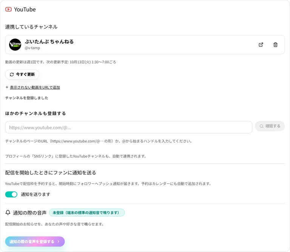Viewport: 290px width, 252px height.
Task: Click the 確認する button
Action: pos(270,126)
